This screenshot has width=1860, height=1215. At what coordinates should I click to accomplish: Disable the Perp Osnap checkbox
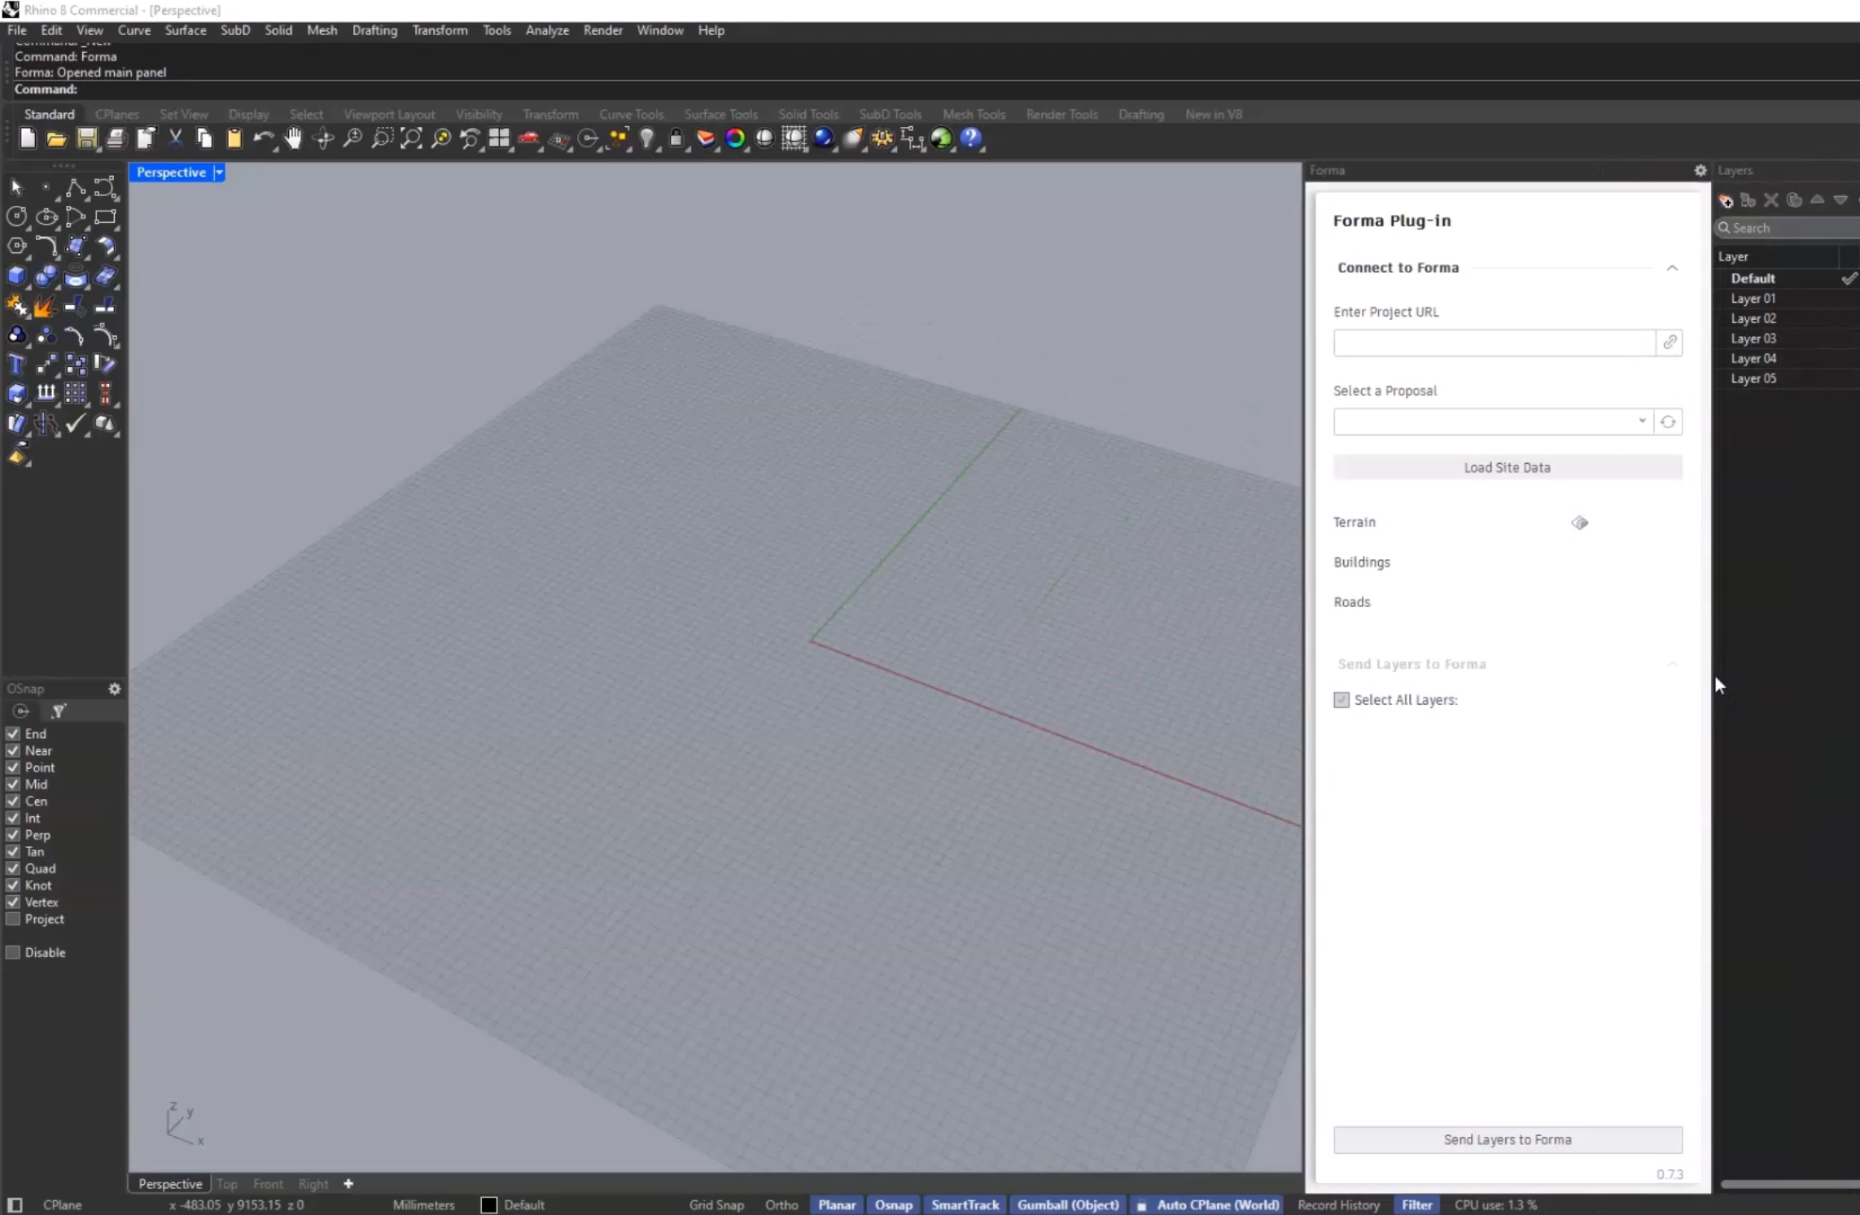[x=12, y=834]
